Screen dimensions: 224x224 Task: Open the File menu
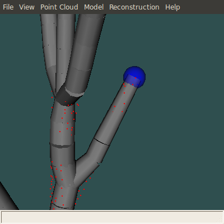tap(8, 7)
